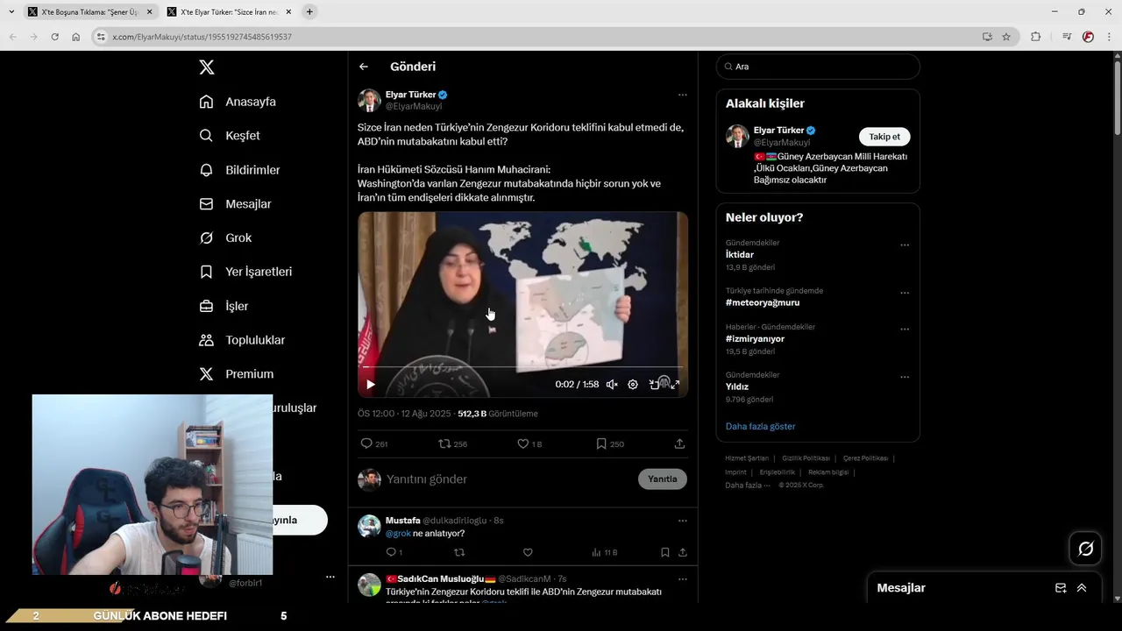Viewport: 1122px width, 631px height.
Task: Open more options on Mustafa's reply
Action: pyautogui.click(x=682, y=521)
